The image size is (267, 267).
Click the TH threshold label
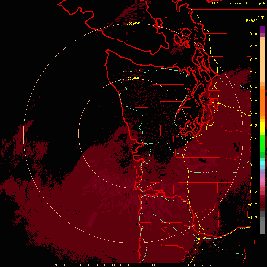[x=255, y=231]
